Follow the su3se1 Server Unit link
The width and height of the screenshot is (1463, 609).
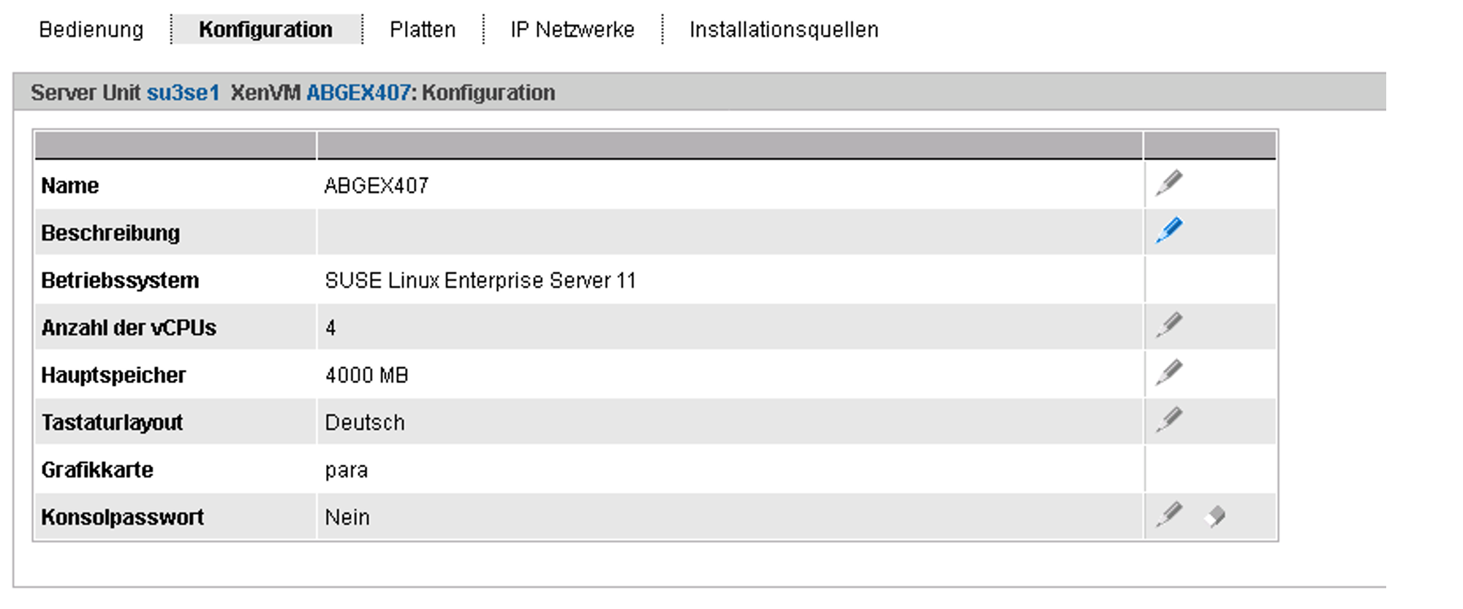183,93
